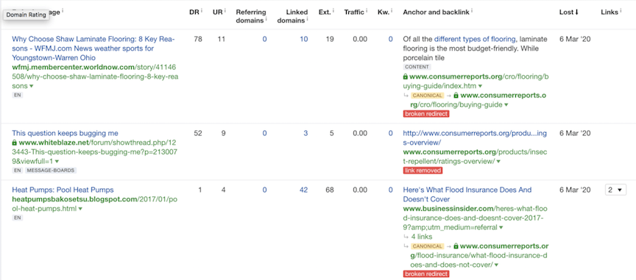Click DR value 52

tap(198, 133)
